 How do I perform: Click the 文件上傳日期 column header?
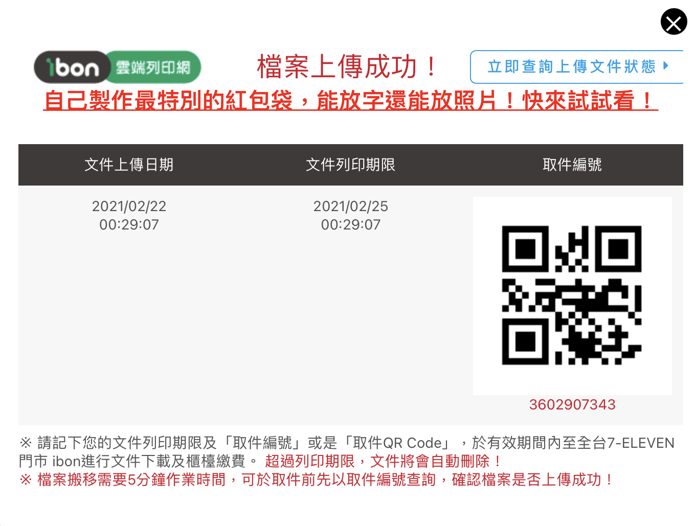[x=129, y=165]
